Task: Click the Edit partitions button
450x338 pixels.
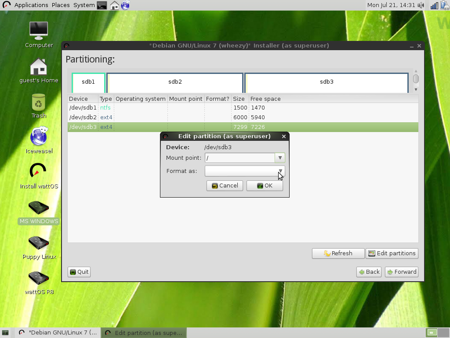Action: pyautogui.click(x=392, y=253)
